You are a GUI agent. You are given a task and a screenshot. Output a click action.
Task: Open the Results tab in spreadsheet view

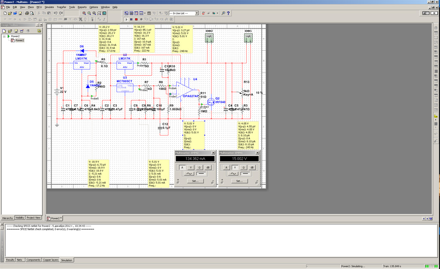(10, 260)
